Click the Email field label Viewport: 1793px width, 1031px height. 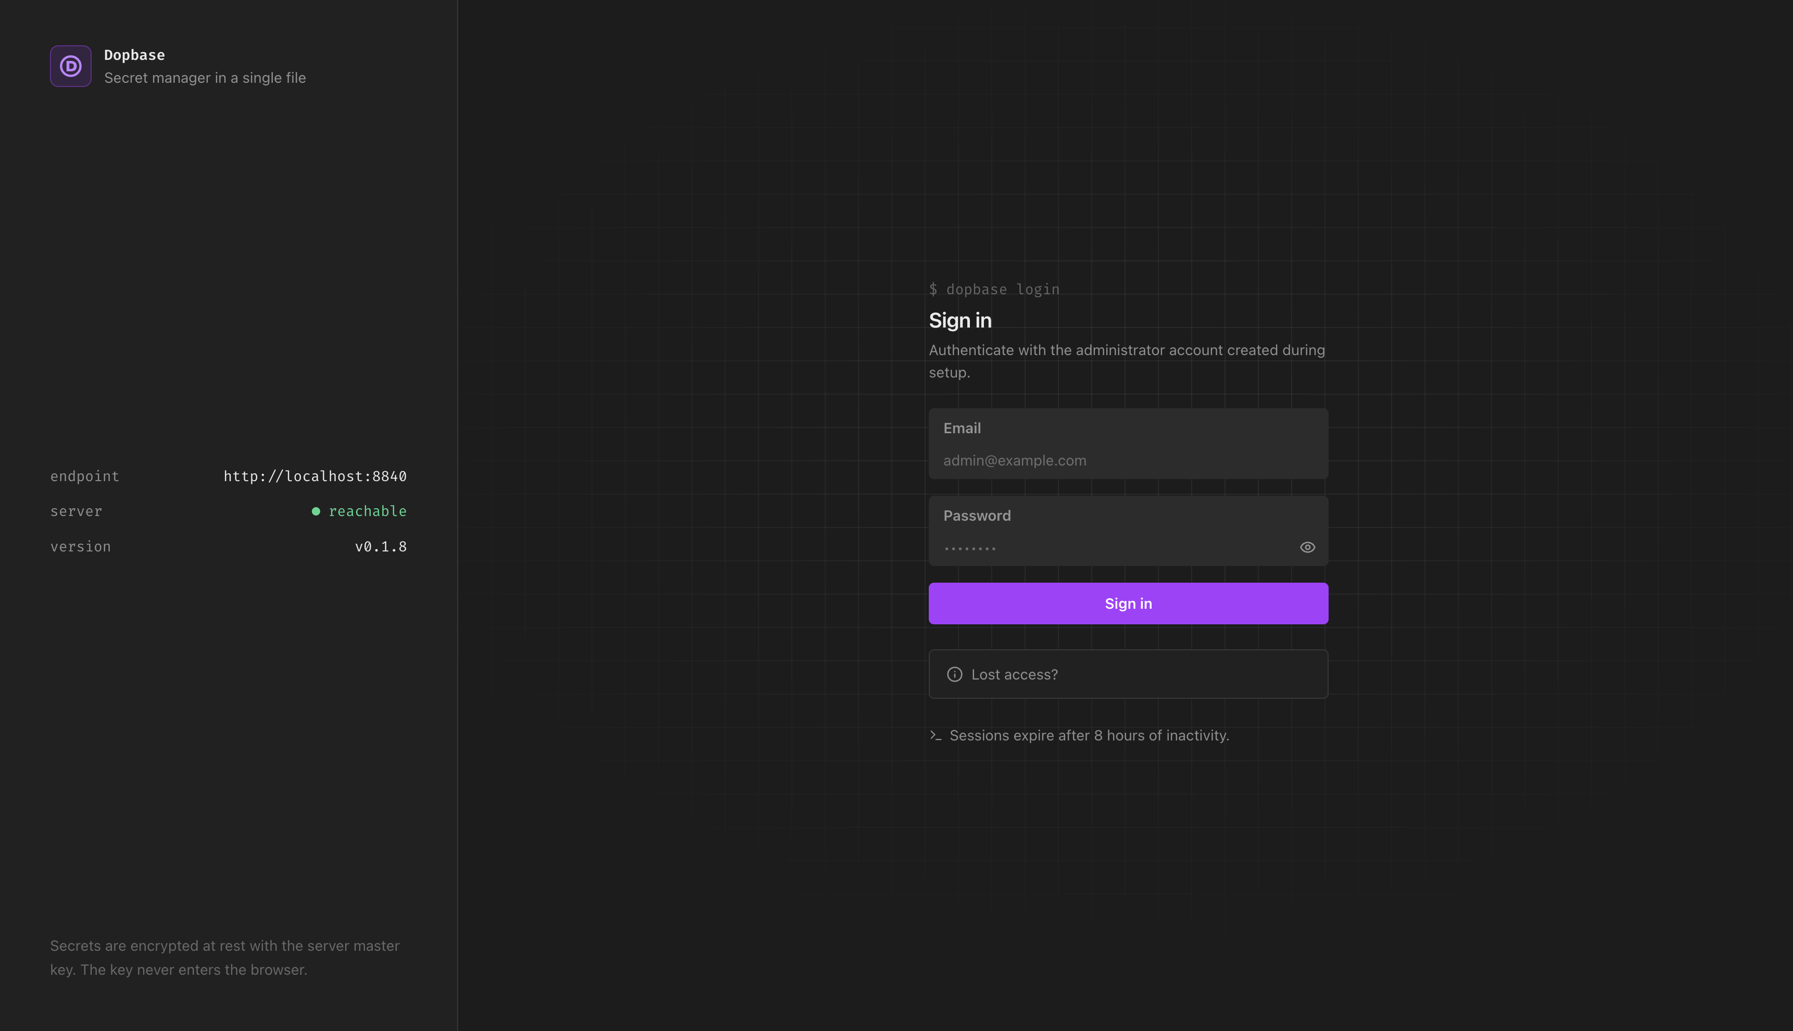[x=962, y=429]
